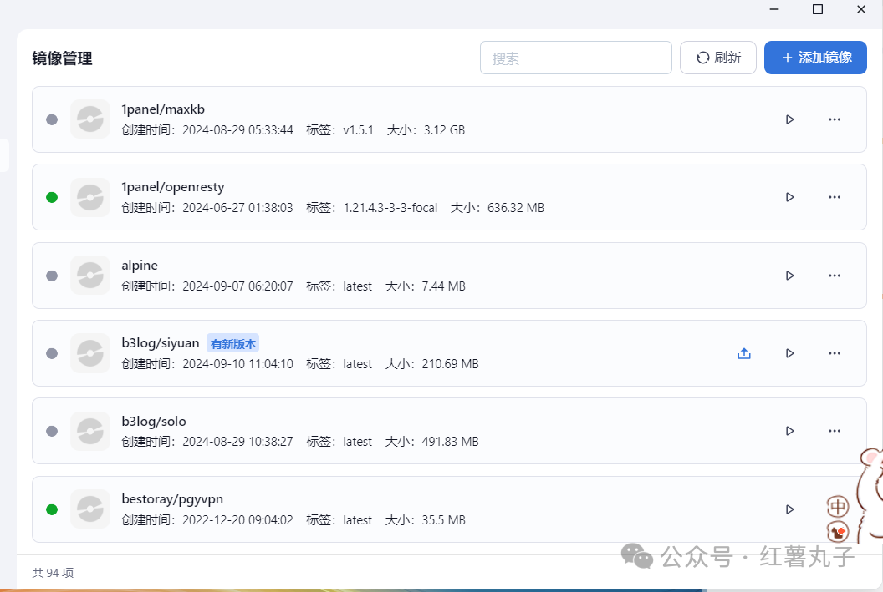Image resolution: width=883 pixels, height=592 pixels.
Task: Run the alpine image
Action: coord(789,276)
